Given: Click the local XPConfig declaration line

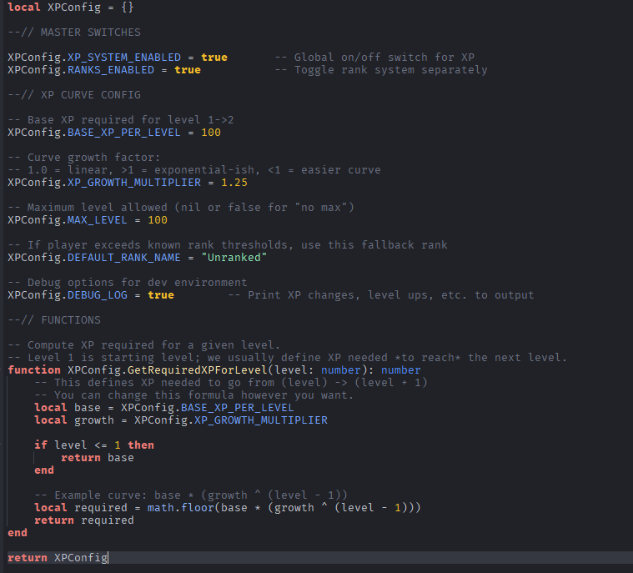Looking at the screenshot, I should click(71, 8).
